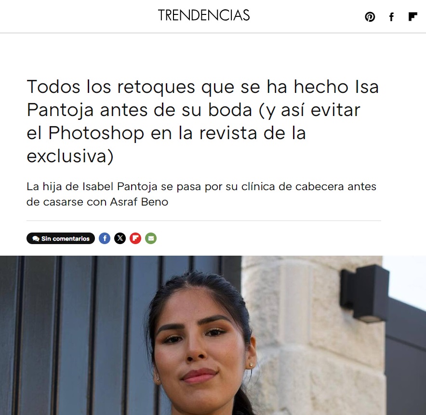Send the article by email icon
The image size is (426, 415).
tap(151, 238)
